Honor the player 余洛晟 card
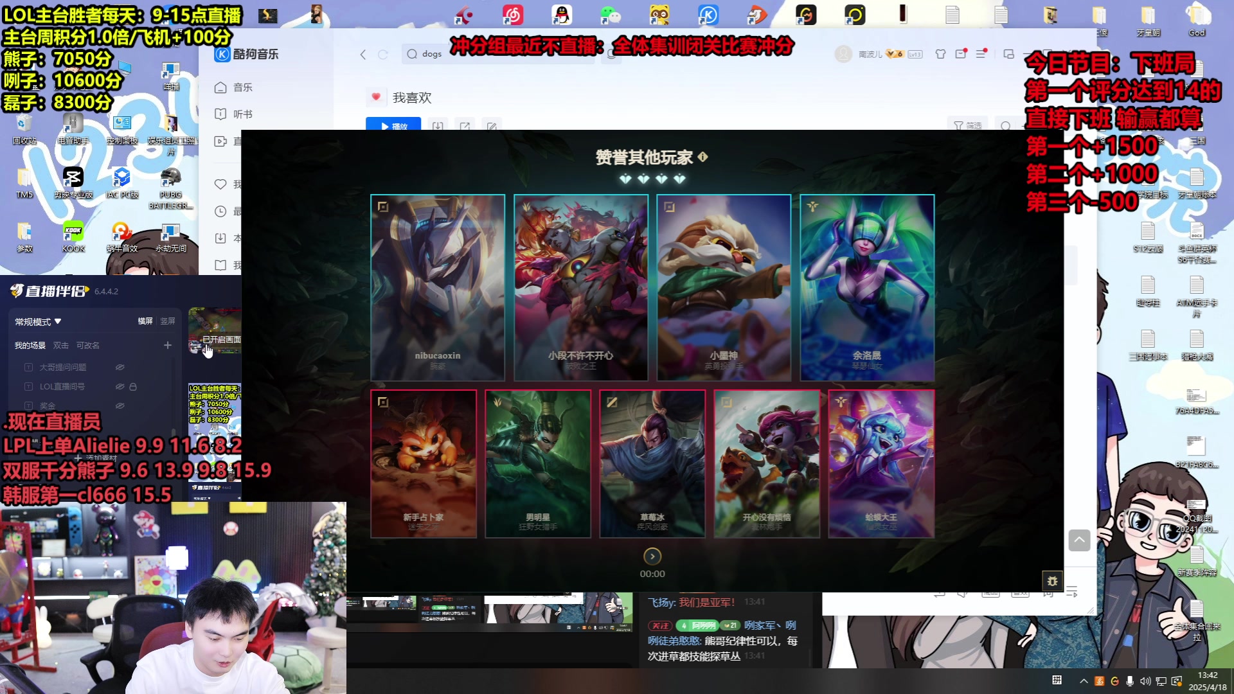Viewport: 1234px width, 694px height. click(x=867, y=287)
